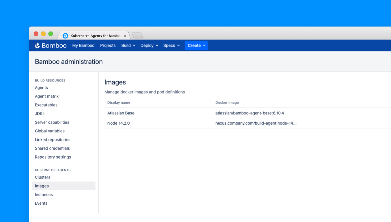Open Clusters under Kubernetes Agents

click(x=43, y=177)
